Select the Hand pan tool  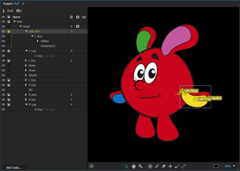pyautogui.click(x=134, y=166)
